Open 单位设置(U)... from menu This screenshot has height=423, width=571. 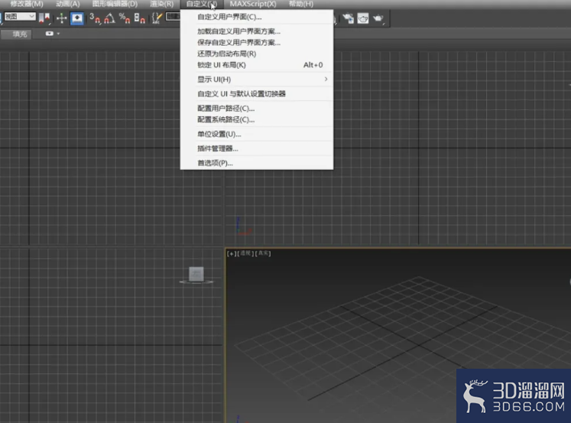(x=257, y=135)
